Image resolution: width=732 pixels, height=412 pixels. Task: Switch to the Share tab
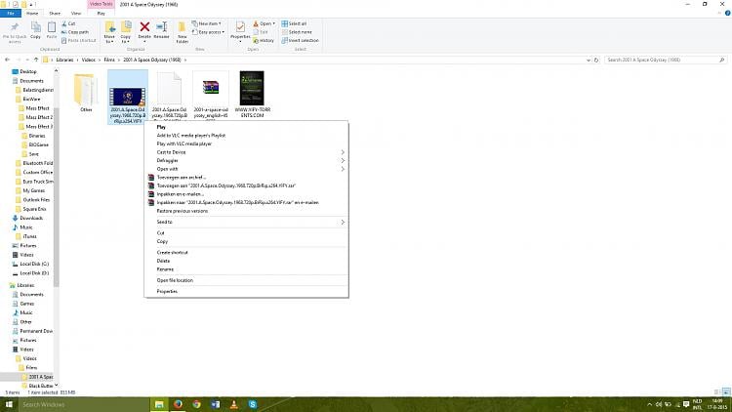(x=55, y=13)
